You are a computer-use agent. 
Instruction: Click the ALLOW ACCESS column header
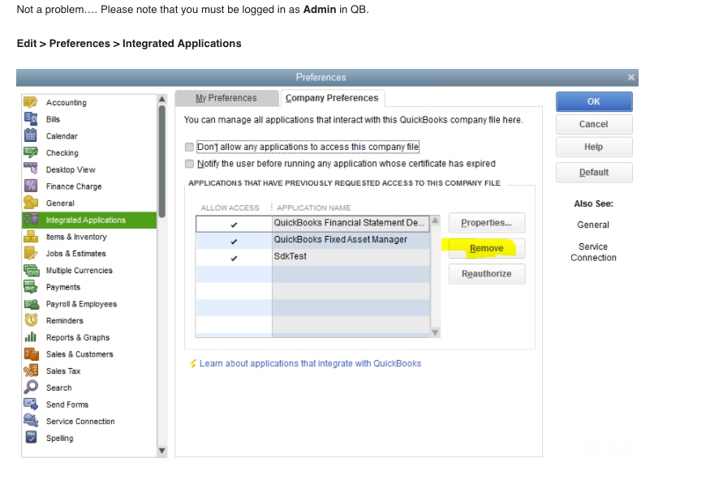(x=230, y=208)
